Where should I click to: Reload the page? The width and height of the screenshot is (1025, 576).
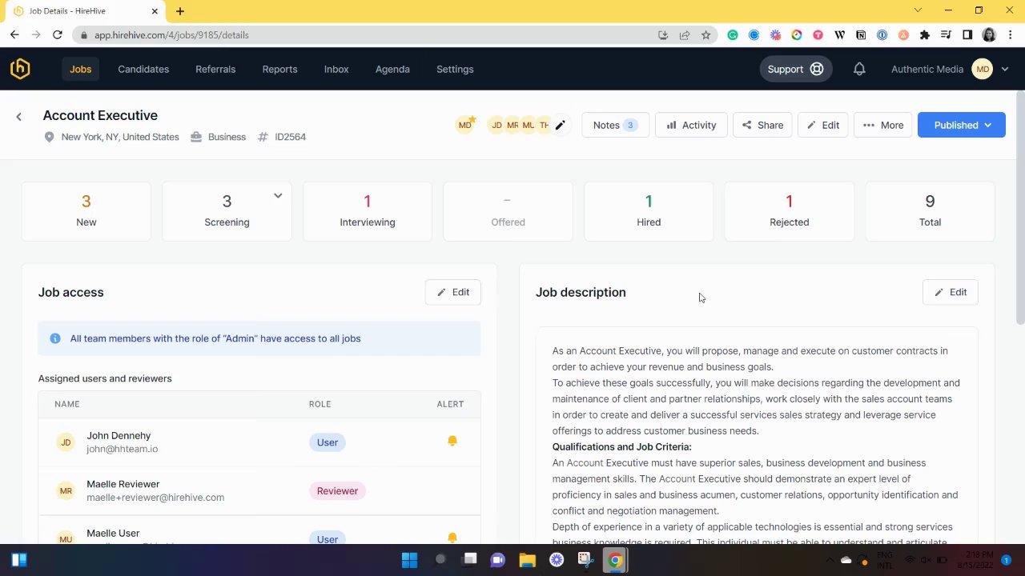[58, 34]
